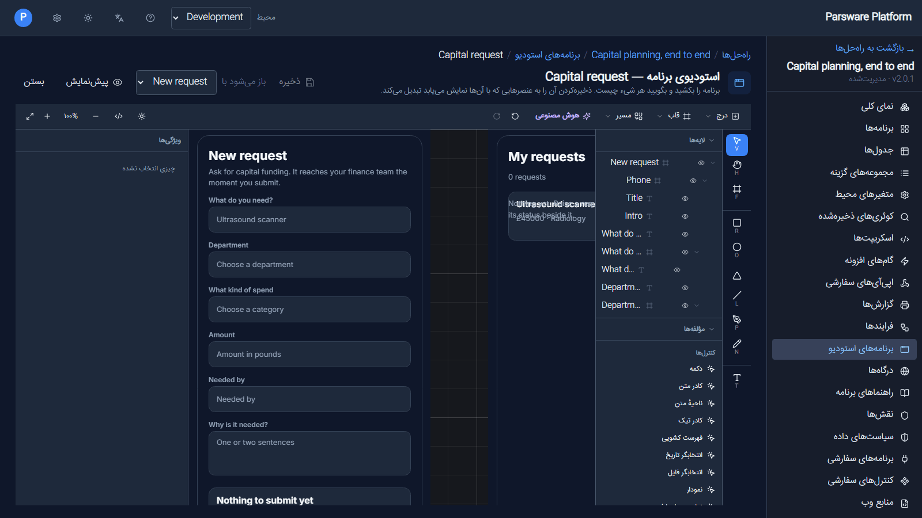The height and width of the screenshot is (518, 922).
Task: Hide the Departm... text layer
Action: [x=685, y=288]
